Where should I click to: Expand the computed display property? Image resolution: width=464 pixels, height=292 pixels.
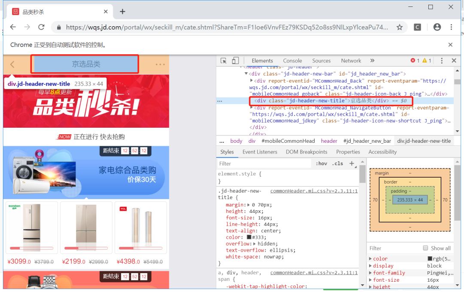coord(370,266)
